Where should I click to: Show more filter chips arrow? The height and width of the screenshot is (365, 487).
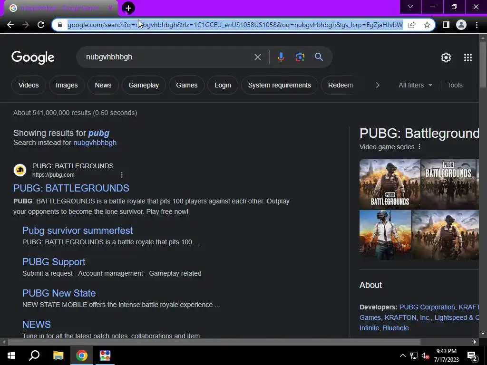tap(377, 85)
